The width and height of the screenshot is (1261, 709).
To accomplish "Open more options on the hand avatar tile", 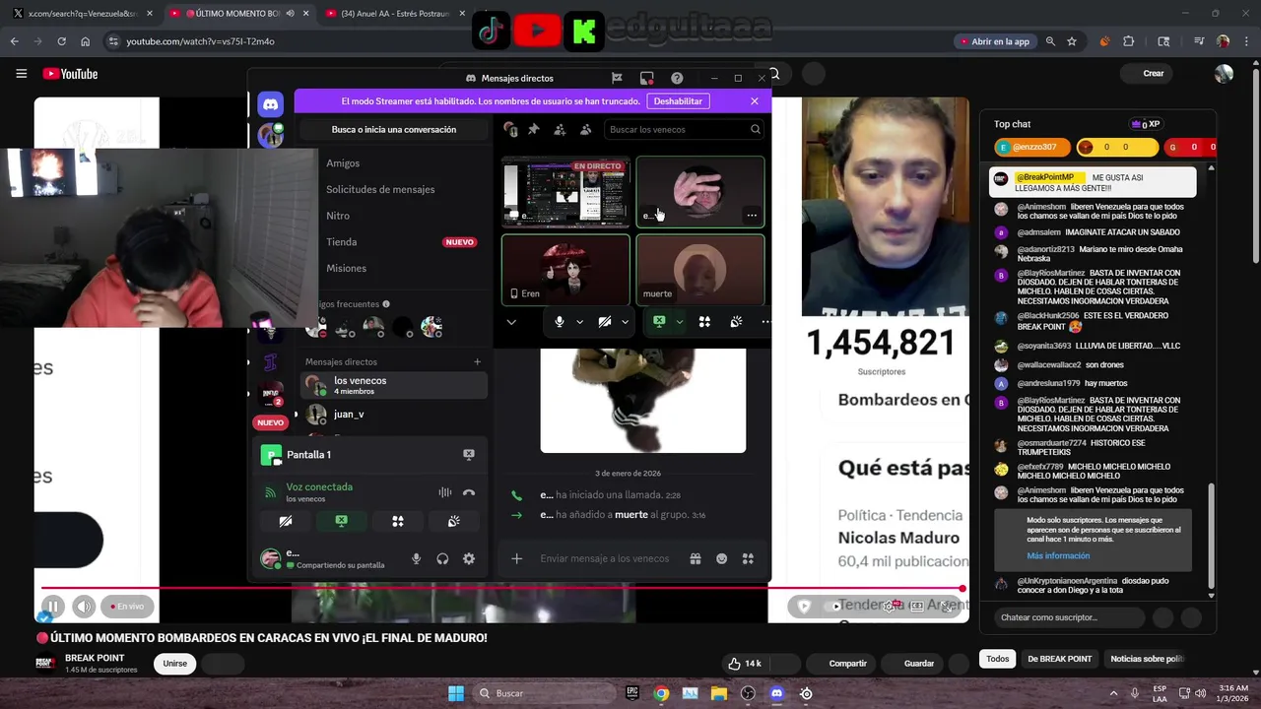I will [x=752, y=215].
